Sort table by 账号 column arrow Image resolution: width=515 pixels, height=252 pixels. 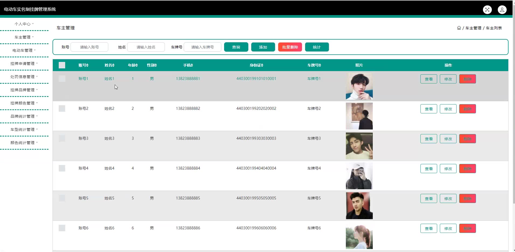87,65
